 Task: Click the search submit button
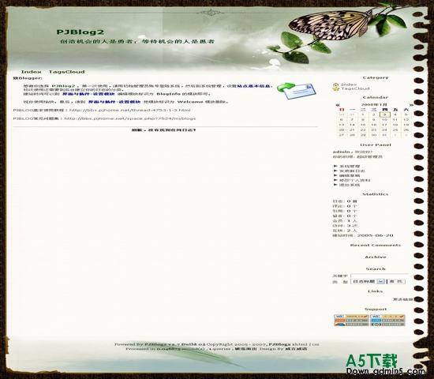[x=396, y=281]
